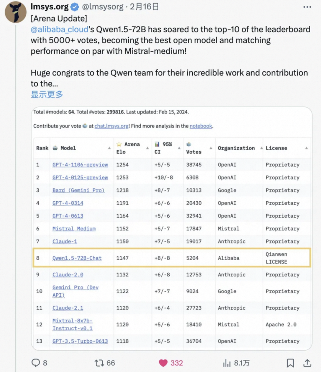Open the Mistral Medium model link
Screen dimensions: 321x372
[74, 229]
